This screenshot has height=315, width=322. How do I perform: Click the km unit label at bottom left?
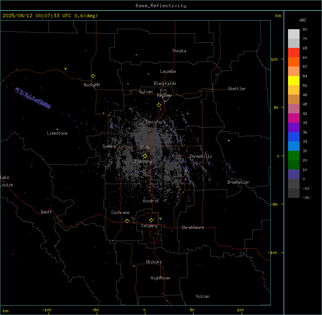point(6,311)
